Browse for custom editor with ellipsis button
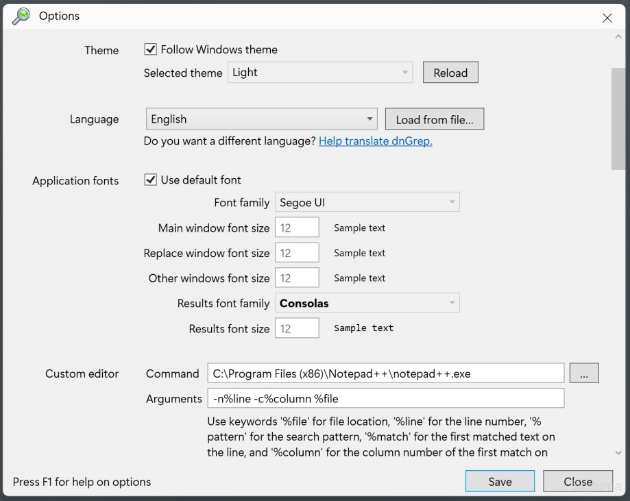The height and width of the screenshot is (501, 630). click(584, 374)
